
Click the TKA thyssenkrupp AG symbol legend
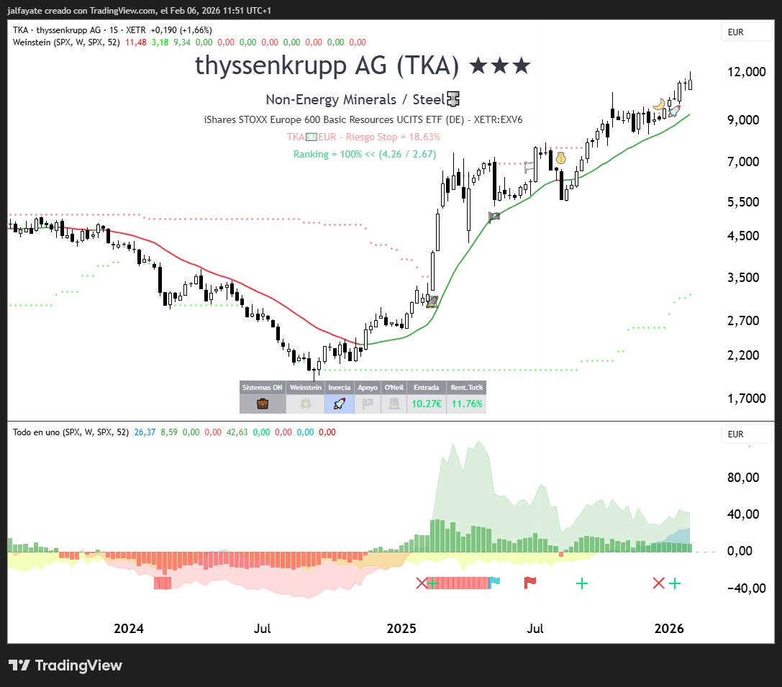point(79,30)
